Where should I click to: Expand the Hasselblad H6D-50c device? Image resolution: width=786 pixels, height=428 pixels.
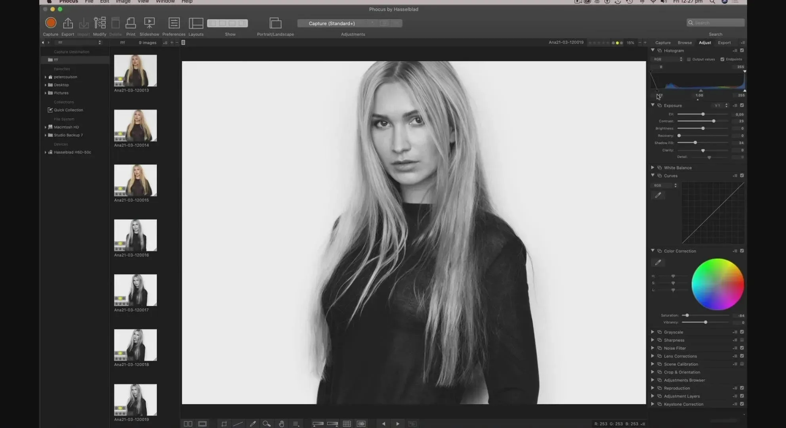(46, 152)
